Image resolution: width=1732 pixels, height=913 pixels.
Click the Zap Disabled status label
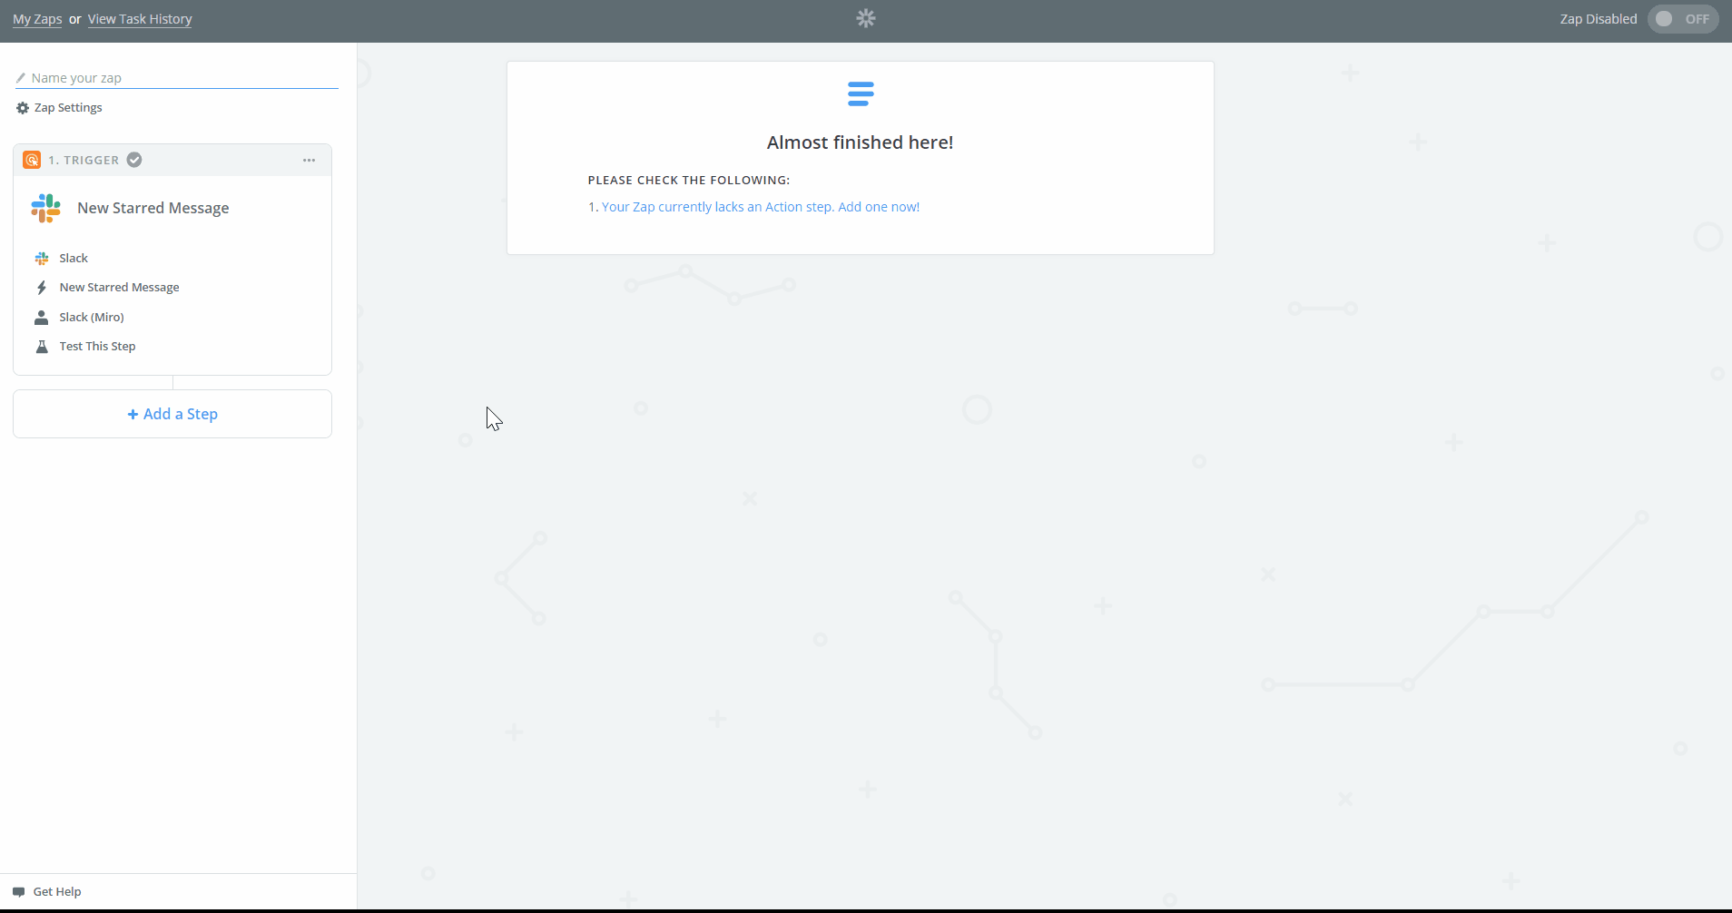tap(1597, 18)
